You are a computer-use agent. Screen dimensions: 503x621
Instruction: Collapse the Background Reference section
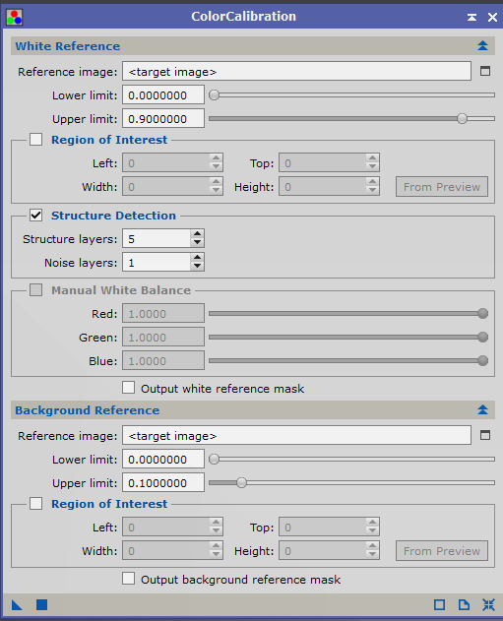click(x=482, y=410)
